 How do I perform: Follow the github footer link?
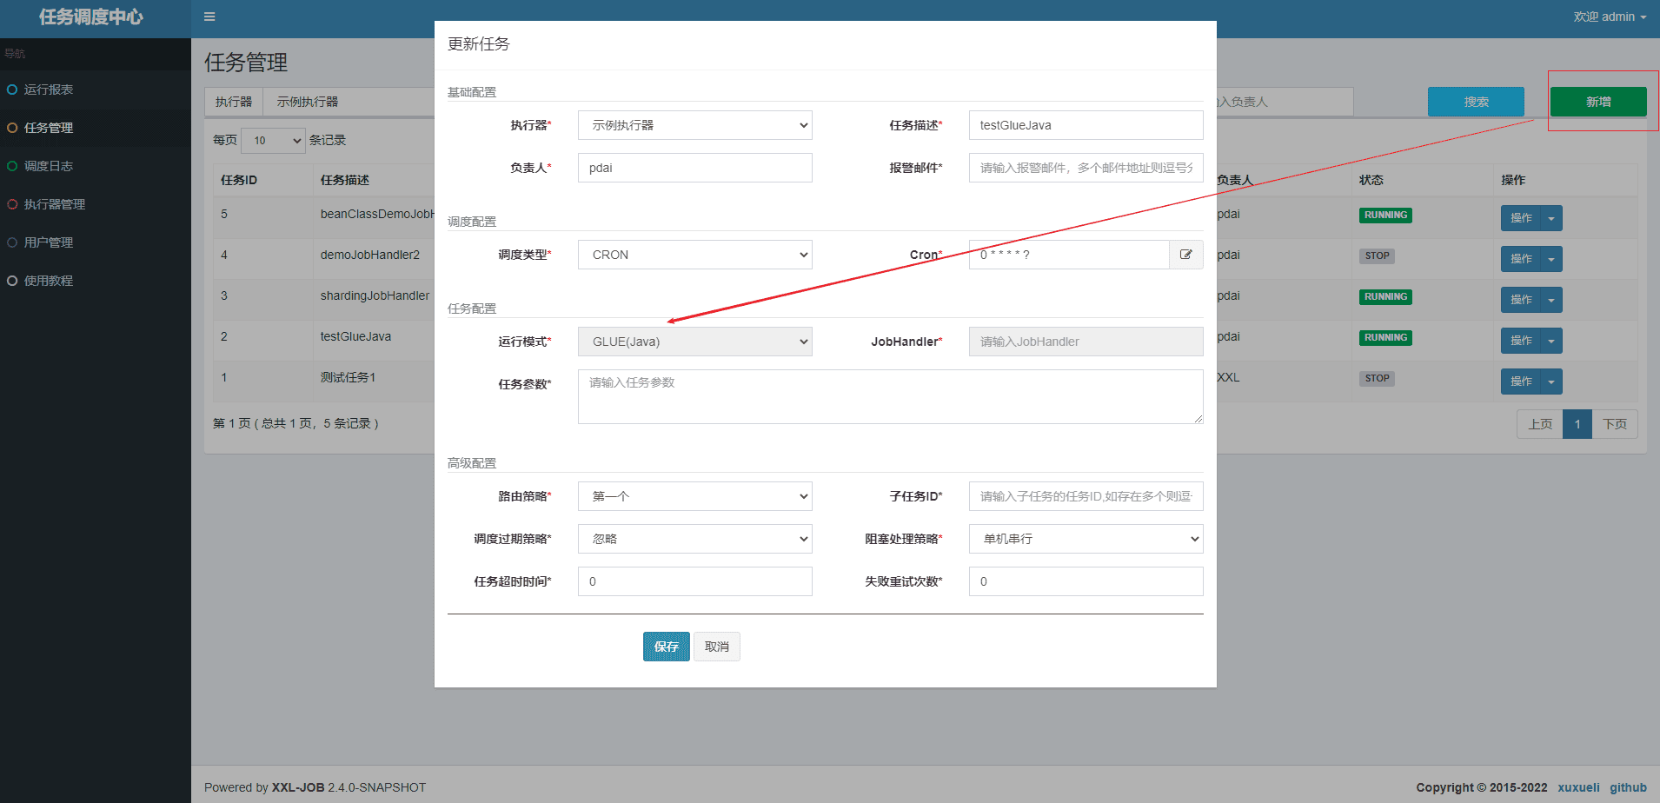[1627, 787]
